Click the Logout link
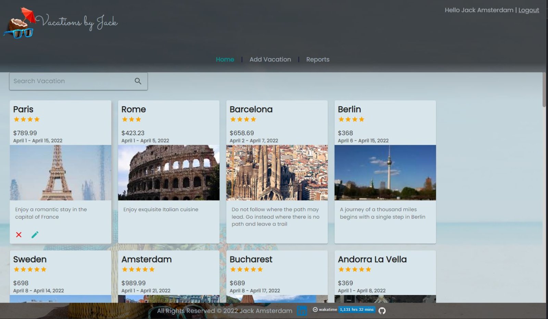 (x=528, y=10)
